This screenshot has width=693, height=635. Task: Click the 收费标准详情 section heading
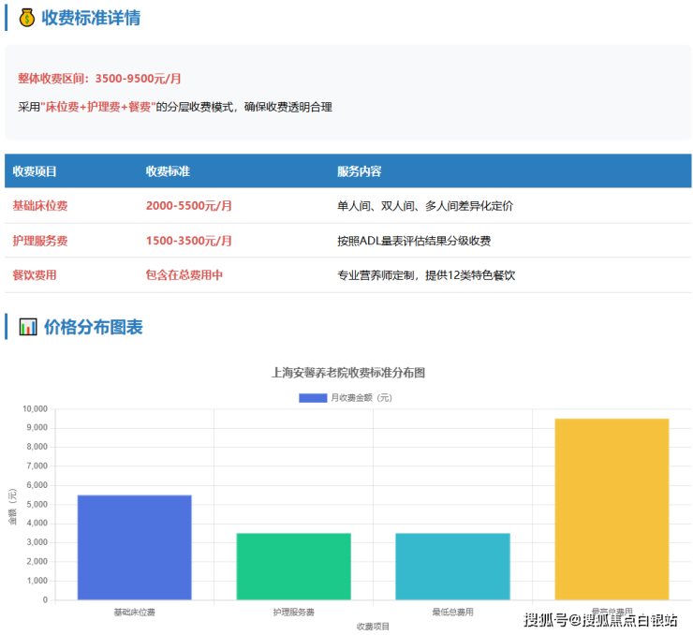(92, 17)
